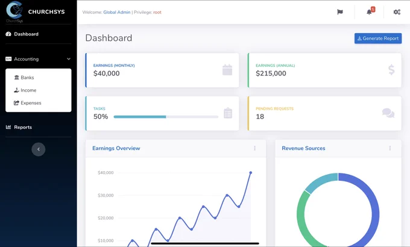Click the TASKS card label

99,108
